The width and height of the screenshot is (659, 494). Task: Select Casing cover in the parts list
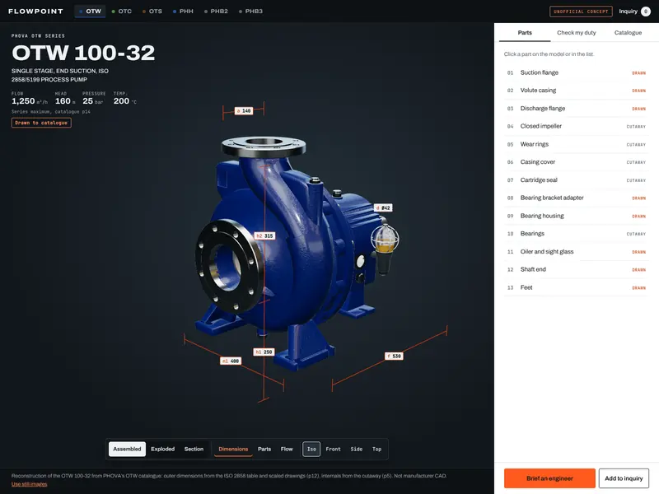576,161
